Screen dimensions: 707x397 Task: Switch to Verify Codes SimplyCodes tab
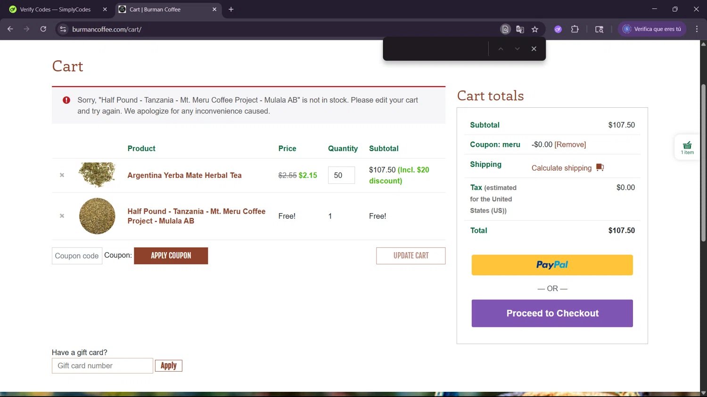click(55, 9)
